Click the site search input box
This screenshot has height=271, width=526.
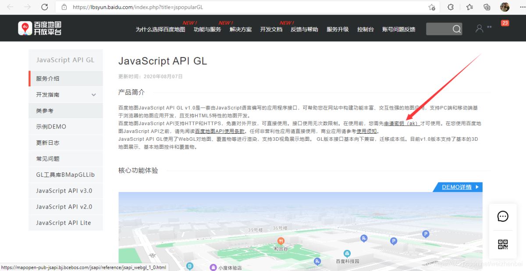click(x=438, y=29)
